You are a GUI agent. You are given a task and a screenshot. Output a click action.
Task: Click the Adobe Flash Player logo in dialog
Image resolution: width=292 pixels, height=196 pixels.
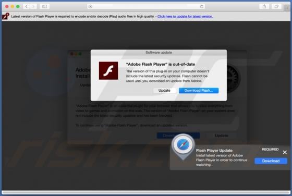108,71
